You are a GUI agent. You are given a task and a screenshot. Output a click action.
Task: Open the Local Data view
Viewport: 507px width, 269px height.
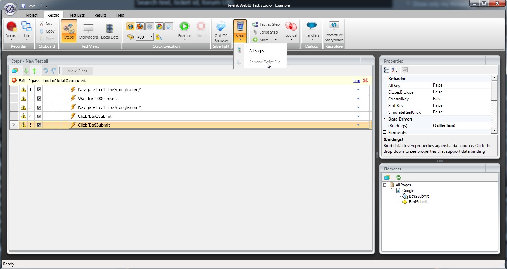110,31
